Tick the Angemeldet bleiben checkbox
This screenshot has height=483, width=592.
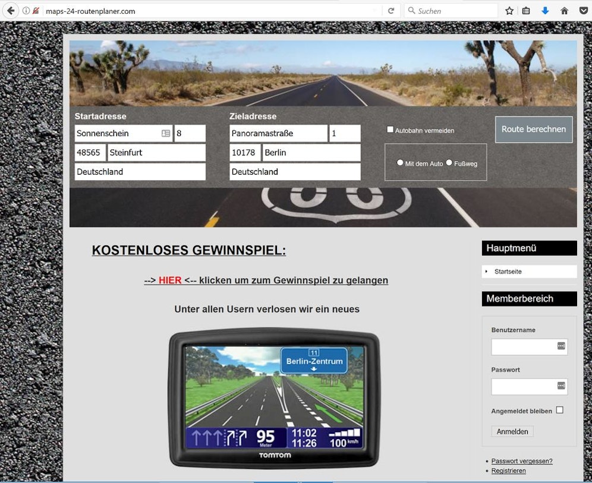(x=559, y=410)
